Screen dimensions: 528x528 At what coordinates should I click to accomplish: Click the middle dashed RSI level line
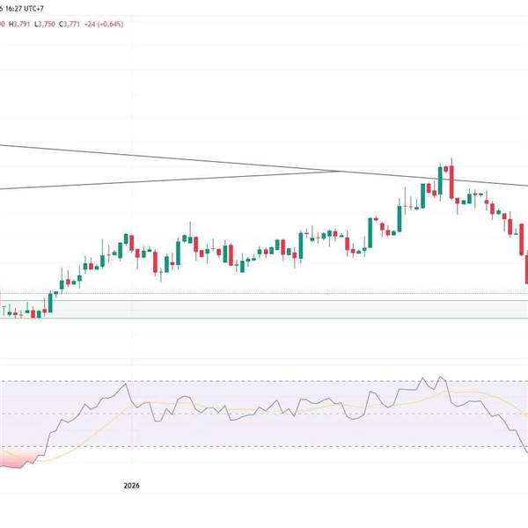(264, 414)
